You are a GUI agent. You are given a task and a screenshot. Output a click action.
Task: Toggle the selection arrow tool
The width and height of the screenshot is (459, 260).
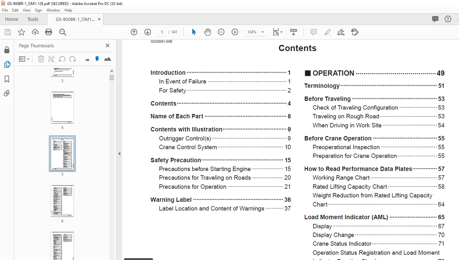194,32
